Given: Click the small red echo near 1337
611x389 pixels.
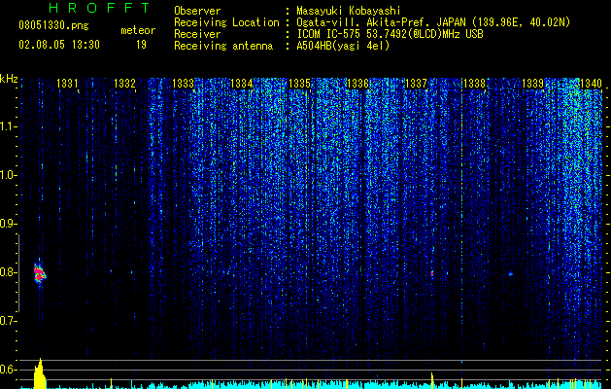Looking at the screenshot, I should tap(432, 273).
